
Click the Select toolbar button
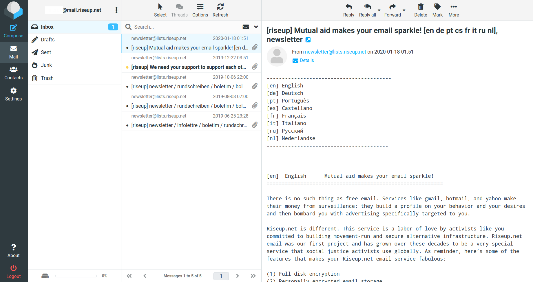coord(160,10)
